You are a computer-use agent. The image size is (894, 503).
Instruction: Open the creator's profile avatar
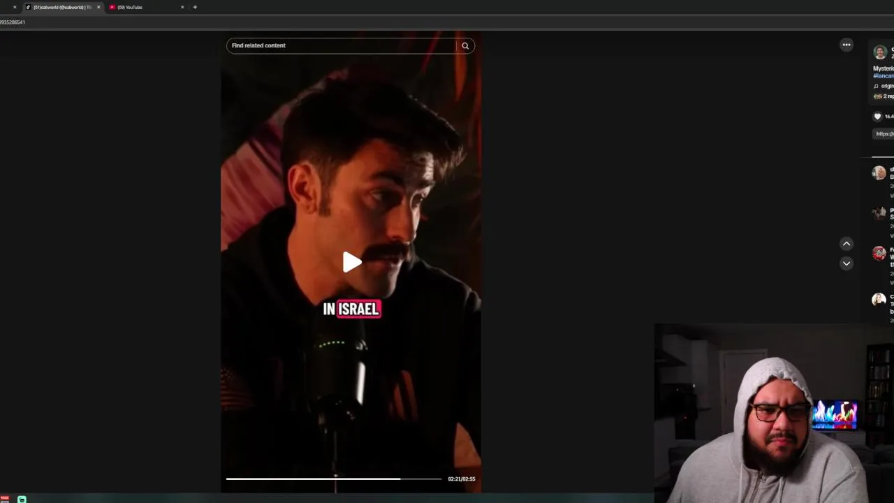click(880, 52)
